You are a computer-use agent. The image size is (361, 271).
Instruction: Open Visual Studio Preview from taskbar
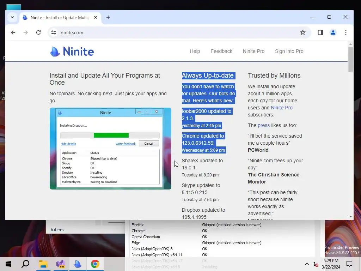61,264
